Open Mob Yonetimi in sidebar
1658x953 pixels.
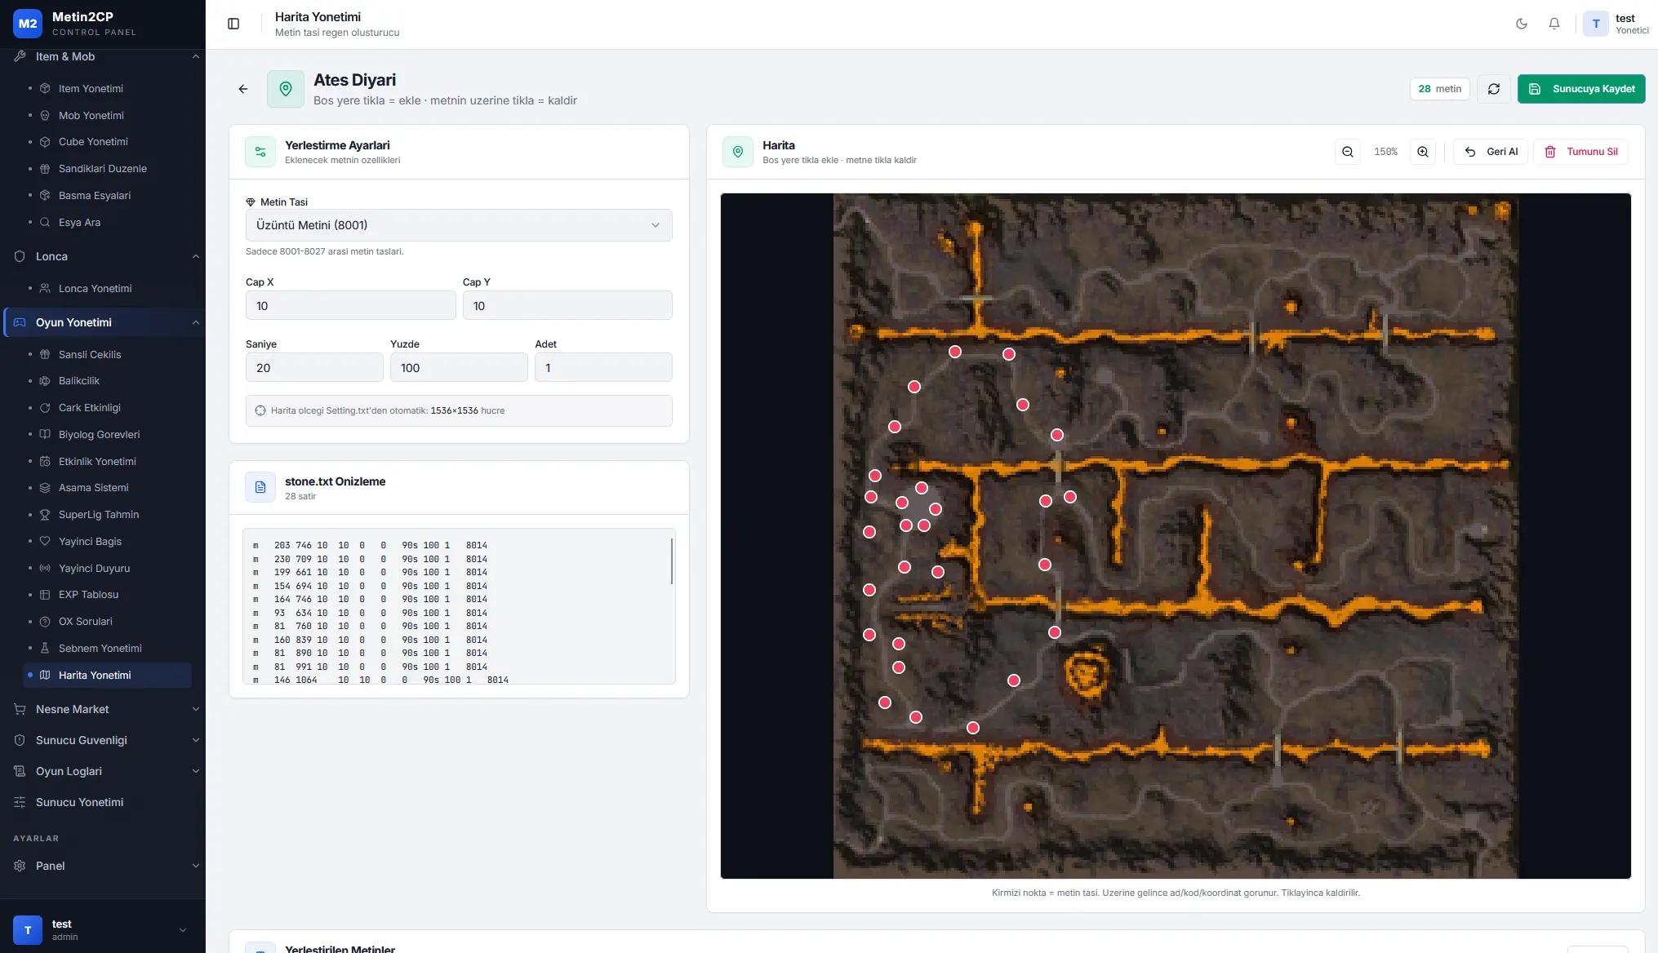point(91,115)
